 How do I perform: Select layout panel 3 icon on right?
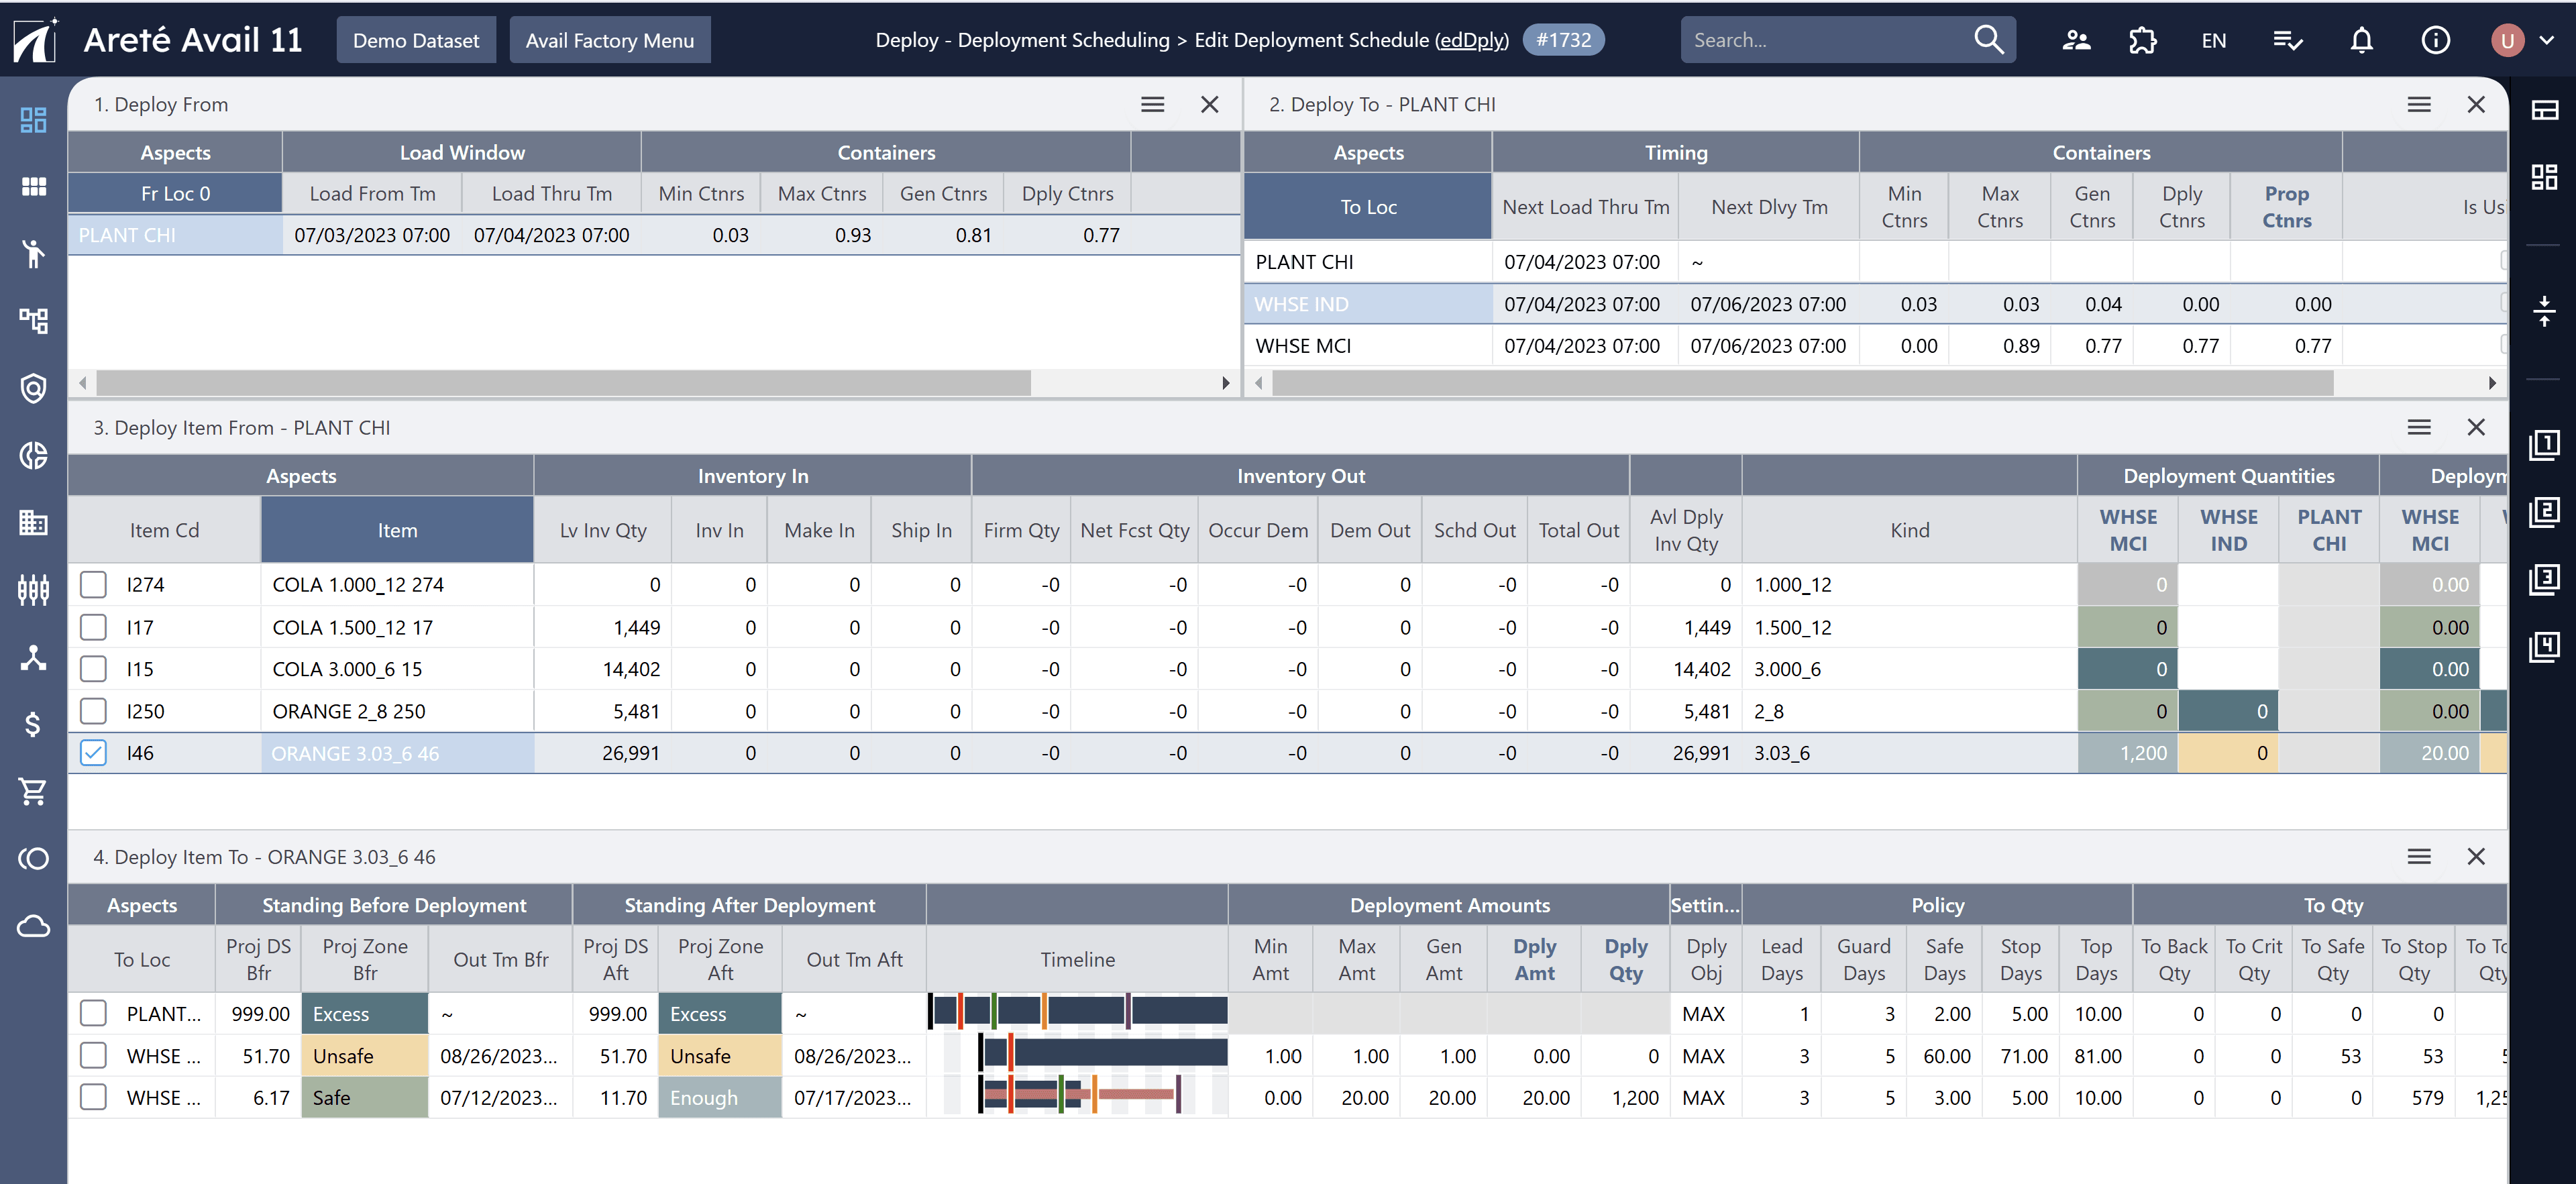point(2544,579)
